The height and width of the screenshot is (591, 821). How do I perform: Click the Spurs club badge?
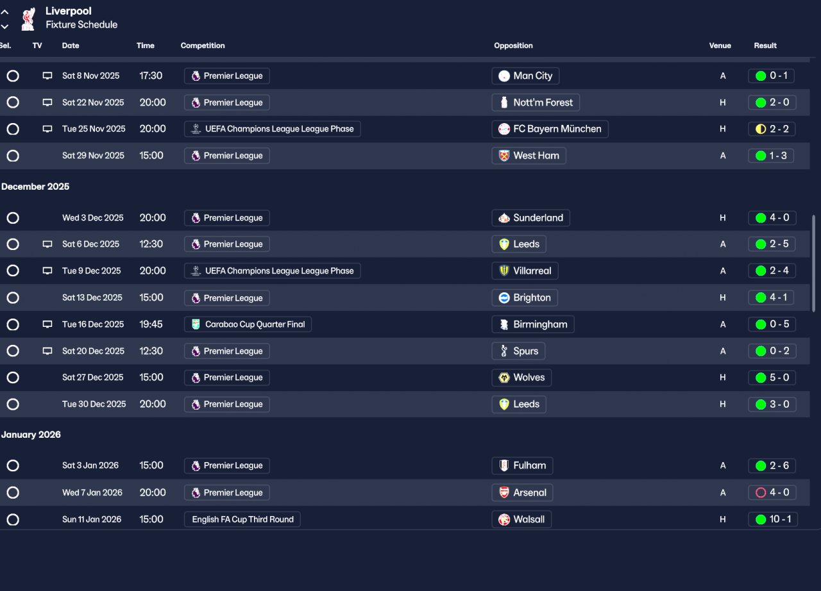[x=504, y=351]
